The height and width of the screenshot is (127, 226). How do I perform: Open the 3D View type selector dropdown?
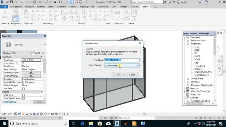[45, 45]
